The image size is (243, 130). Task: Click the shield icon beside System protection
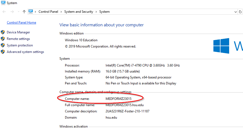pyautogui.click(x=3, y=45)
